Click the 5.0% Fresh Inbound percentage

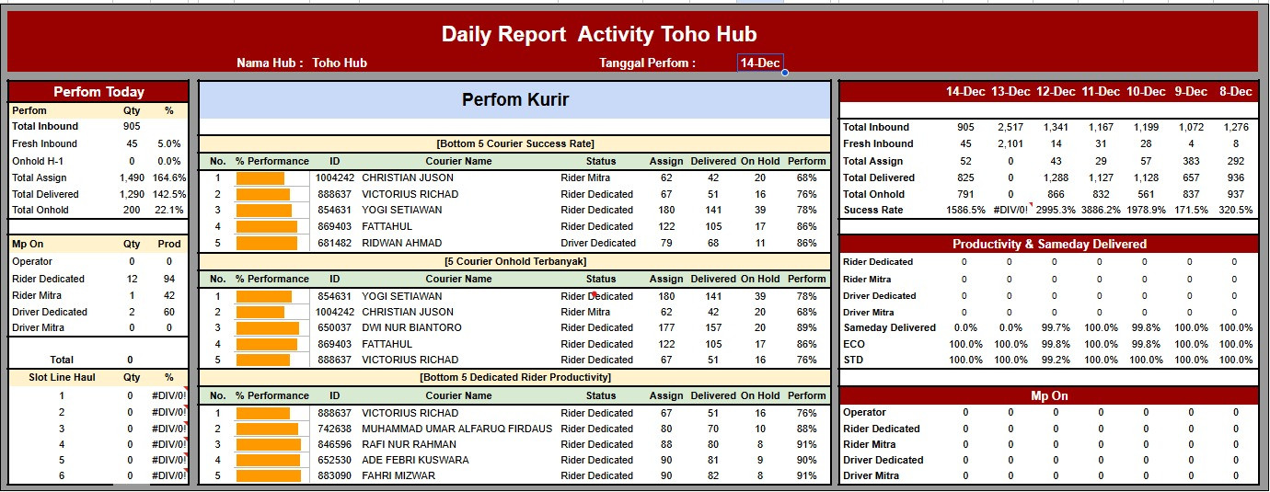click(169, 143)
